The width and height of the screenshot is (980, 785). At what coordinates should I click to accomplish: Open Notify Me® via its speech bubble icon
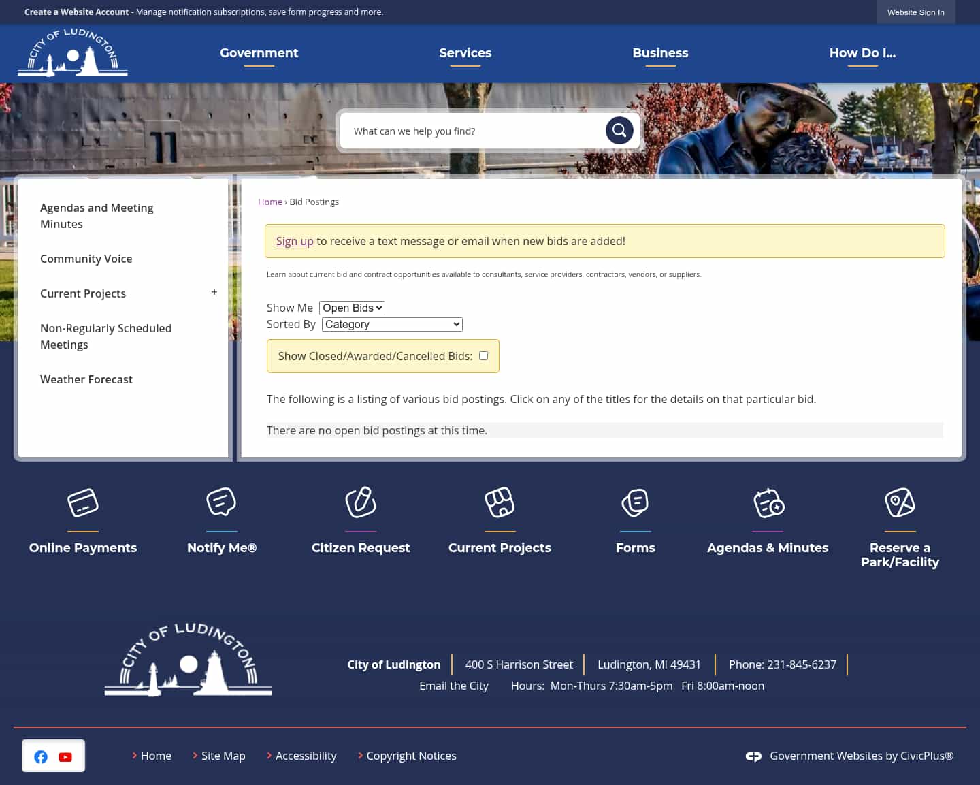coord(221,502)
